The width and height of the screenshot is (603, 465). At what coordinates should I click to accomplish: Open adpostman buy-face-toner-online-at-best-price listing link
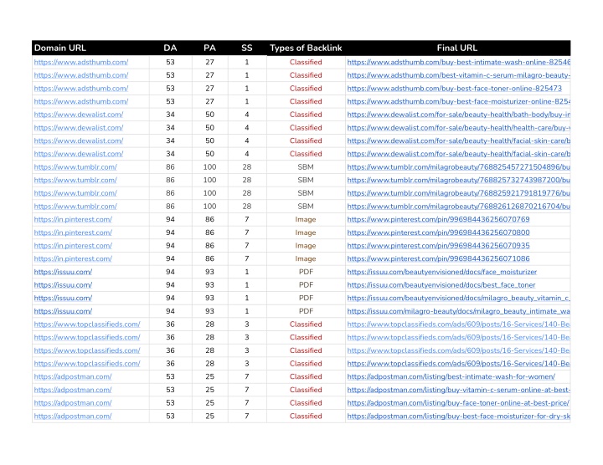coord(458,403)
